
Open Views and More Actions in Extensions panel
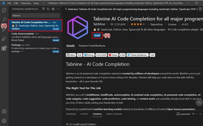point(58,9)
